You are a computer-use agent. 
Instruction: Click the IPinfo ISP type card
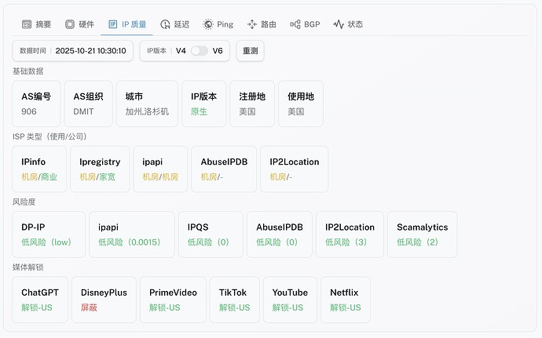[39, 169]
